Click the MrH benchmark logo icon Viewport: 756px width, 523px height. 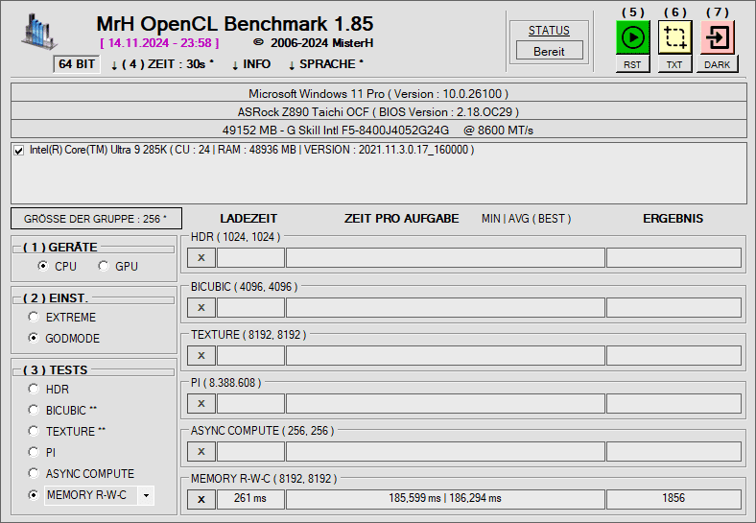(38, 32)
